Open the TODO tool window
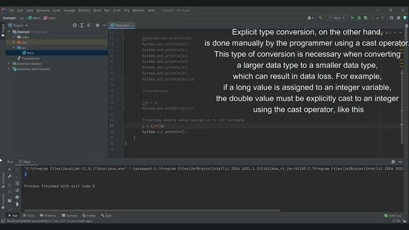 coord(29,216)
